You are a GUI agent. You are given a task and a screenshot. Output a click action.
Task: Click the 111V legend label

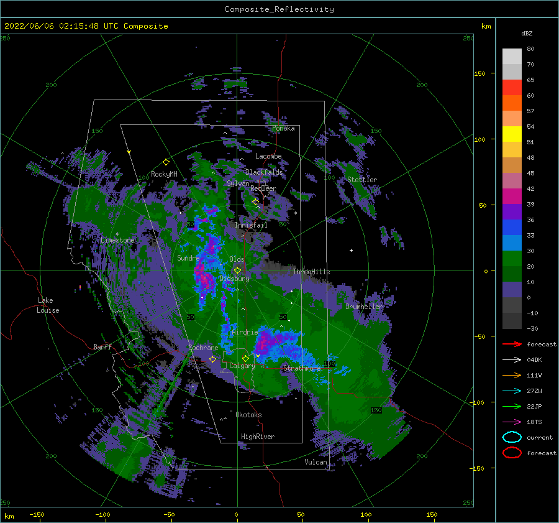pos(534,375)
